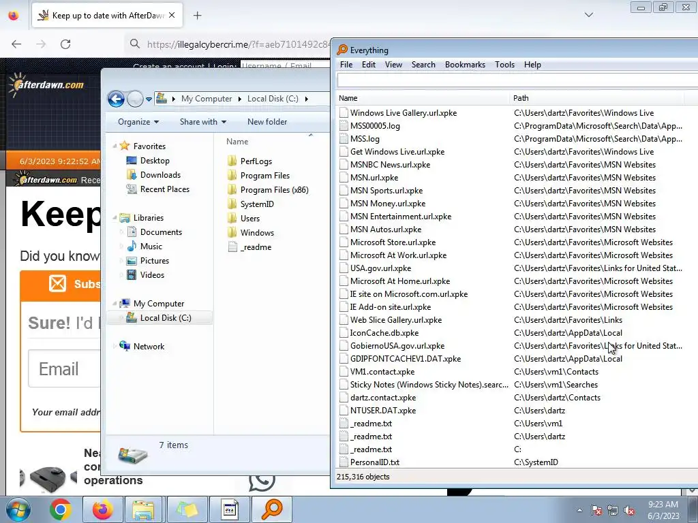
Task: Open the Edit menu in Everything
Action: pyautogui.click(x=369, y=65)
